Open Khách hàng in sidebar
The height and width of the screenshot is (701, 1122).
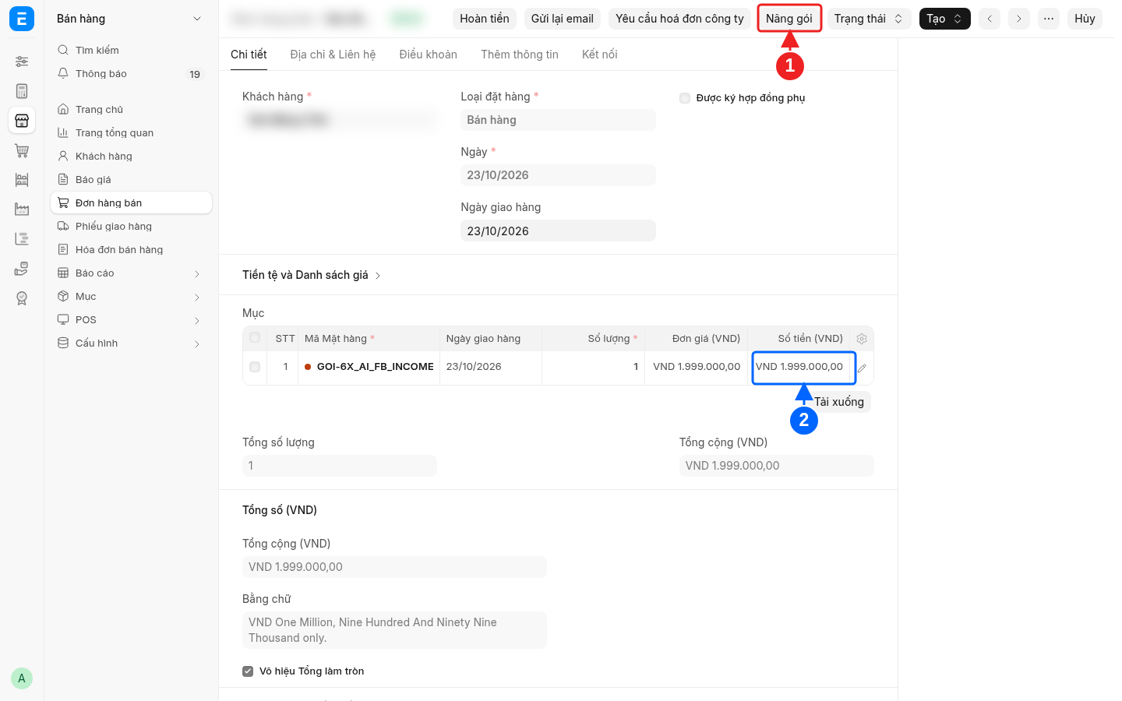[x=131, y=157]
